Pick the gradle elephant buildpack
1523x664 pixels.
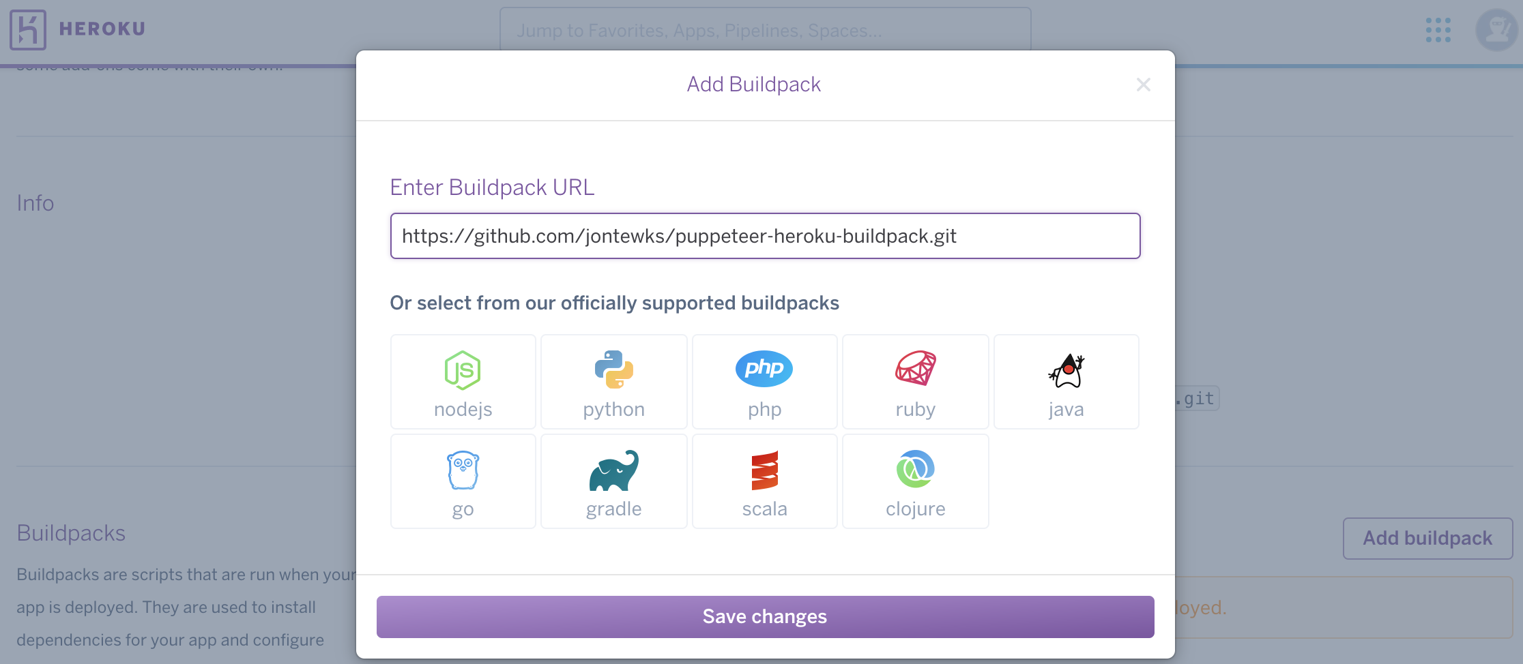click(614, 481)
